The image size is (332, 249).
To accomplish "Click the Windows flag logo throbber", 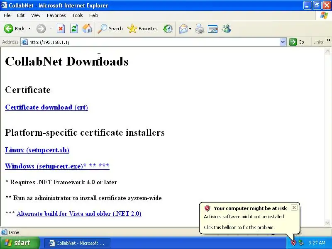I will coord(324,15).
